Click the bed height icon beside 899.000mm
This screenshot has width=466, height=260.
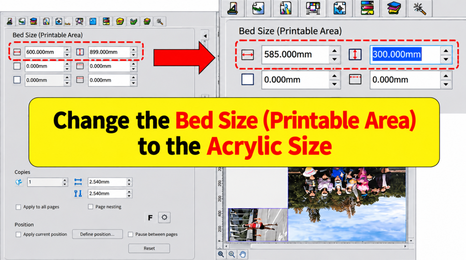80,52
